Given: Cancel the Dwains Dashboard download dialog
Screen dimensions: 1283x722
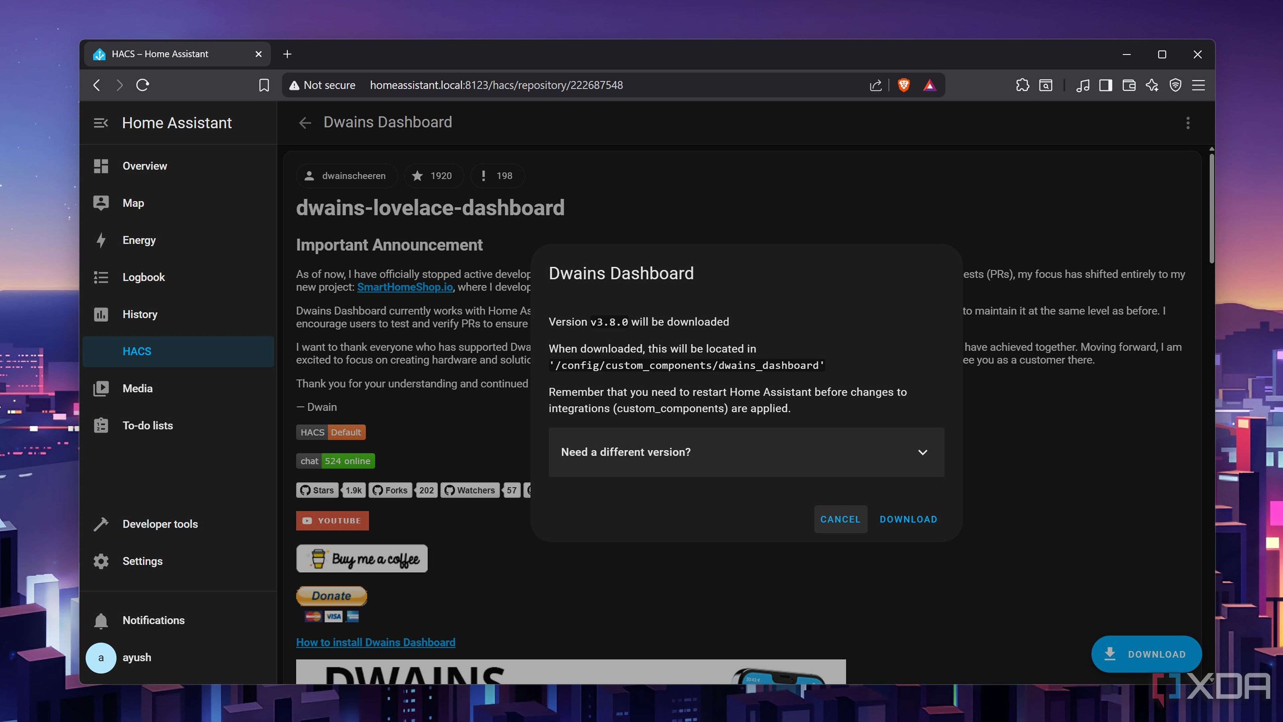Looking at the screenshot, I should pyautogui.click(x=840, y=519).
